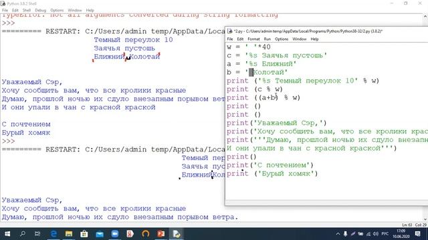
Task: Click code line print('С почтением')
Action: point(270,165)
